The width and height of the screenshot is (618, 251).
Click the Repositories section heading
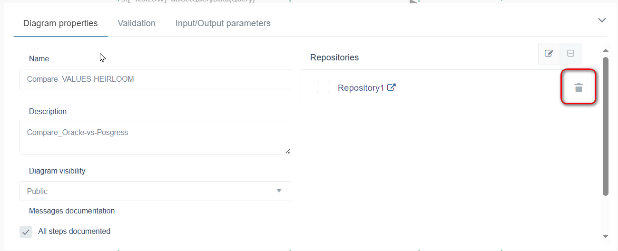(334, 58)
